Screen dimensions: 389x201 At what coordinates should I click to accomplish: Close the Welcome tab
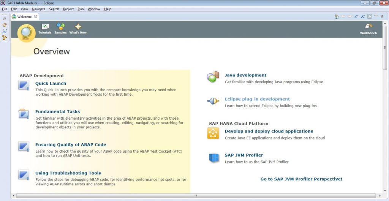[35, 17]
